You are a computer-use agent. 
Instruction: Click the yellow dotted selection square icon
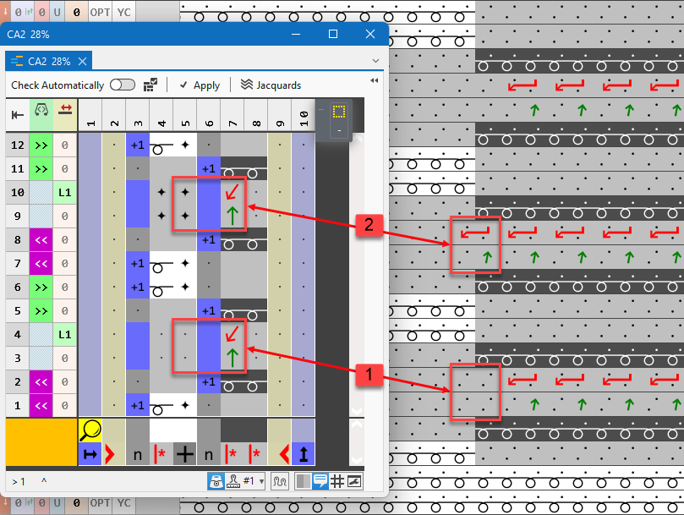point(339,111)
